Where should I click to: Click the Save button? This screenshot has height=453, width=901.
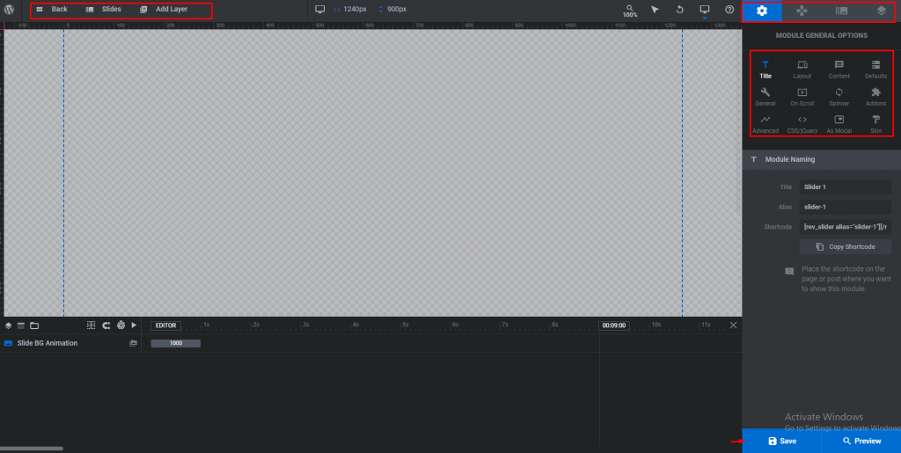click(x=781, y=441)
